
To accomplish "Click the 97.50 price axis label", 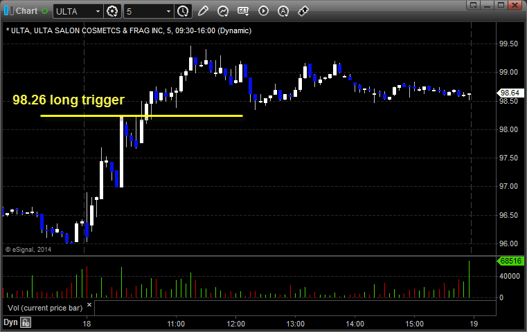I will pyautogui.click(x=508, y=158).
